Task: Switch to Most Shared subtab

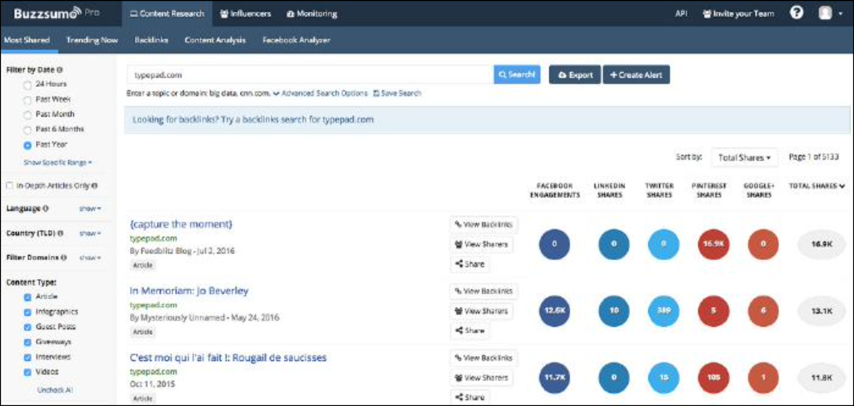Action: 27,40
